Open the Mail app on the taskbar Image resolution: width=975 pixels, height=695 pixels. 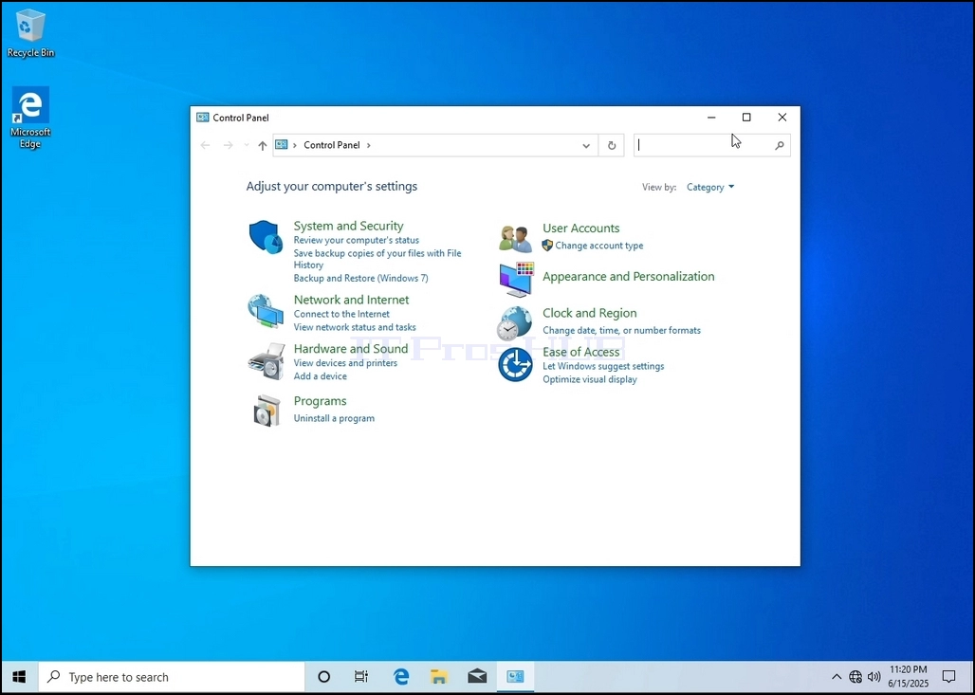(x=477, y=677)
